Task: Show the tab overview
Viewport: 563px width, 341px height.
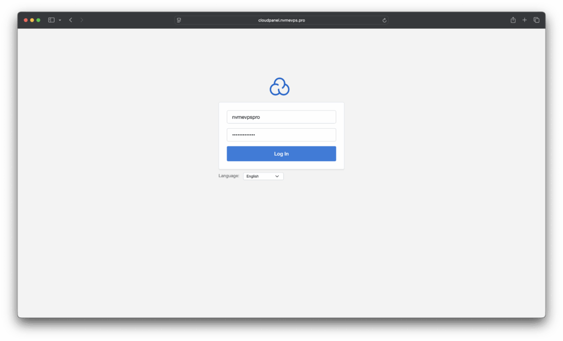Action: click(x=537, y=20)
